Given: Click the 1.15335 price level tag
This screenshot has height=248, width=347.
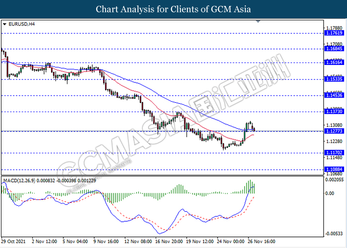Looking at the screenshot, I should 333,79.
